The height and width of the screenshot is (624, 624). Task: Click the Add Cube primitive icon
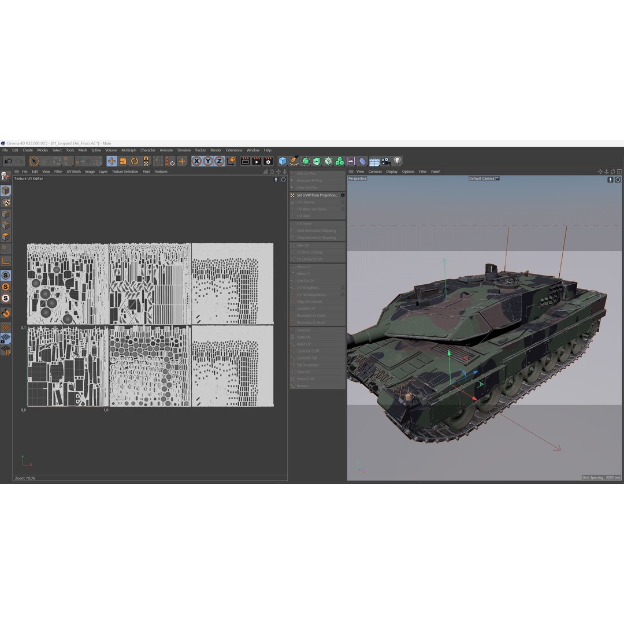click(x=281, y=161)
